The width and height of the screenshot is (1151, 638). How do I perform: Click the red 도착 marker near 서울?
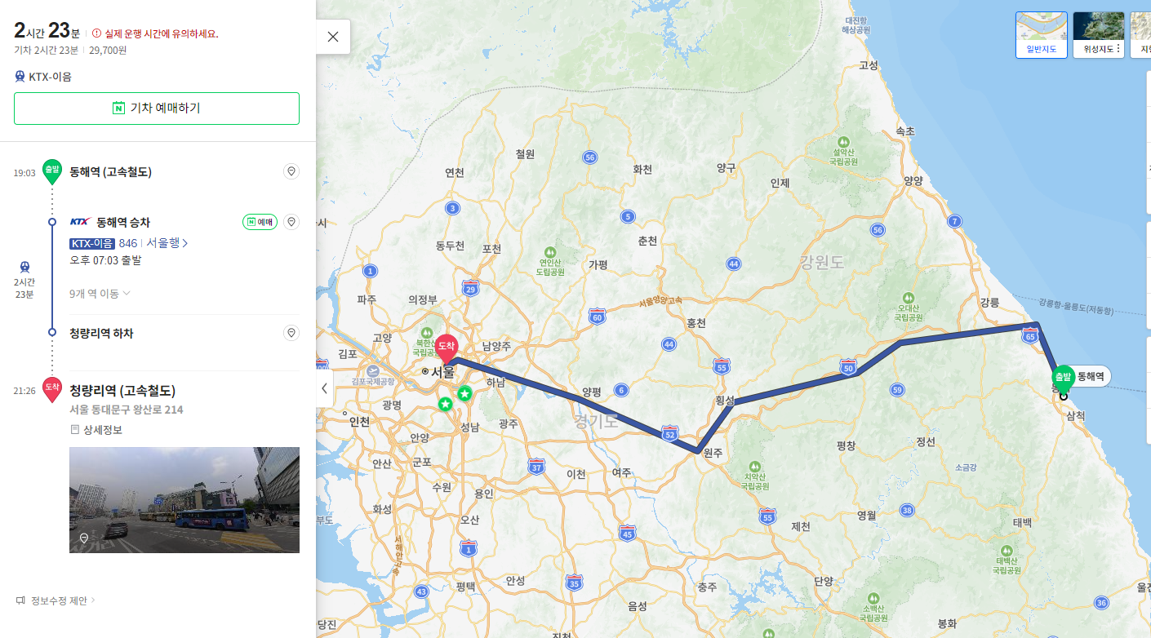coord(446,349)
